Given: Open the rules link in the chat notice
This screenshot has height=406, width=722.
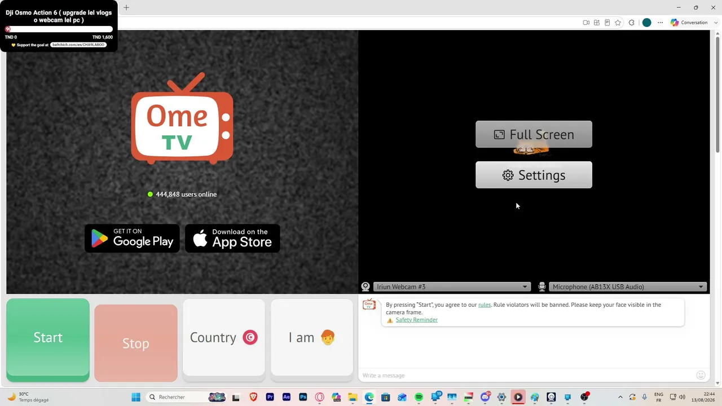Looking at the screenshot, I should point(485,305).
